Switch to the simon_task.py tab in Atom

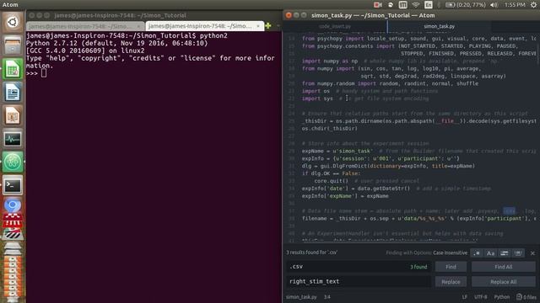(439, 26)
